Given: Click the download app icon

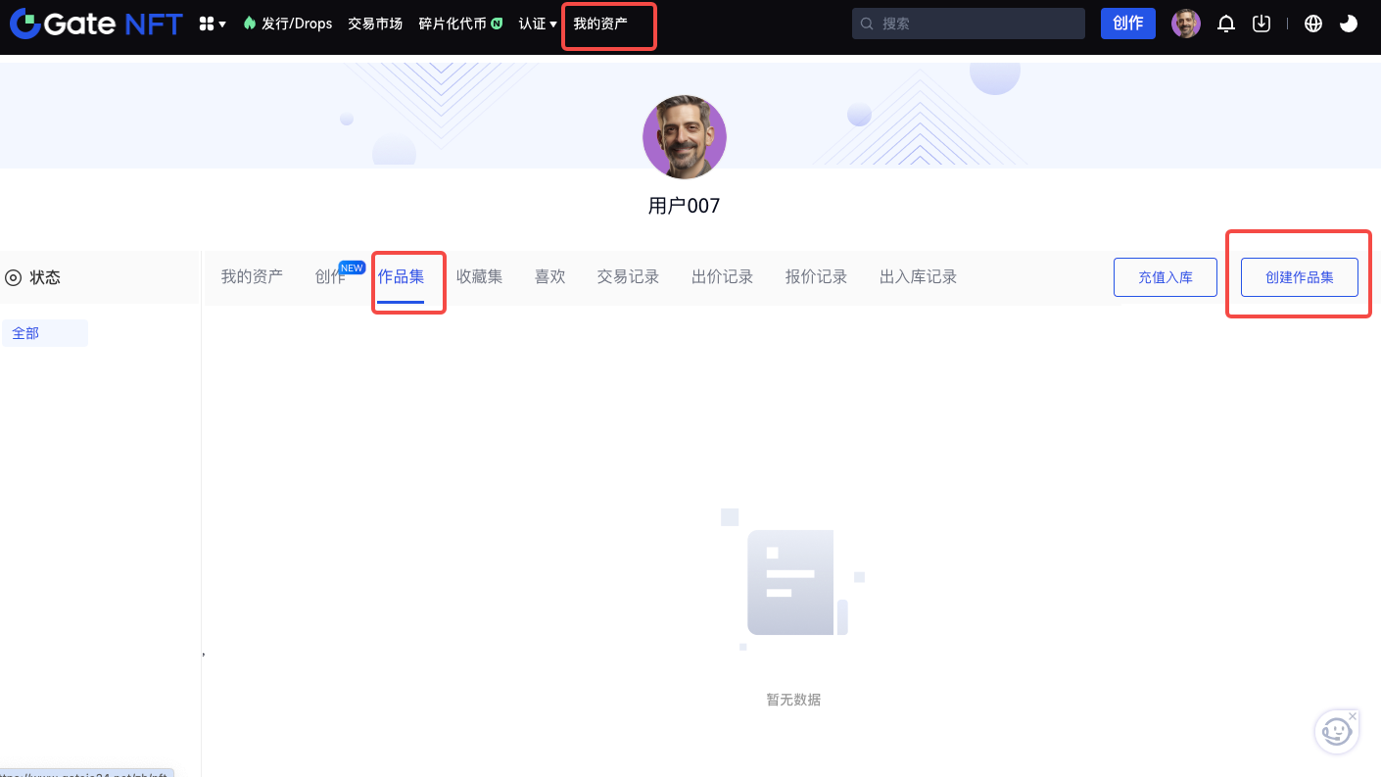Looking at the screenshot, I should pos(1262,24).
